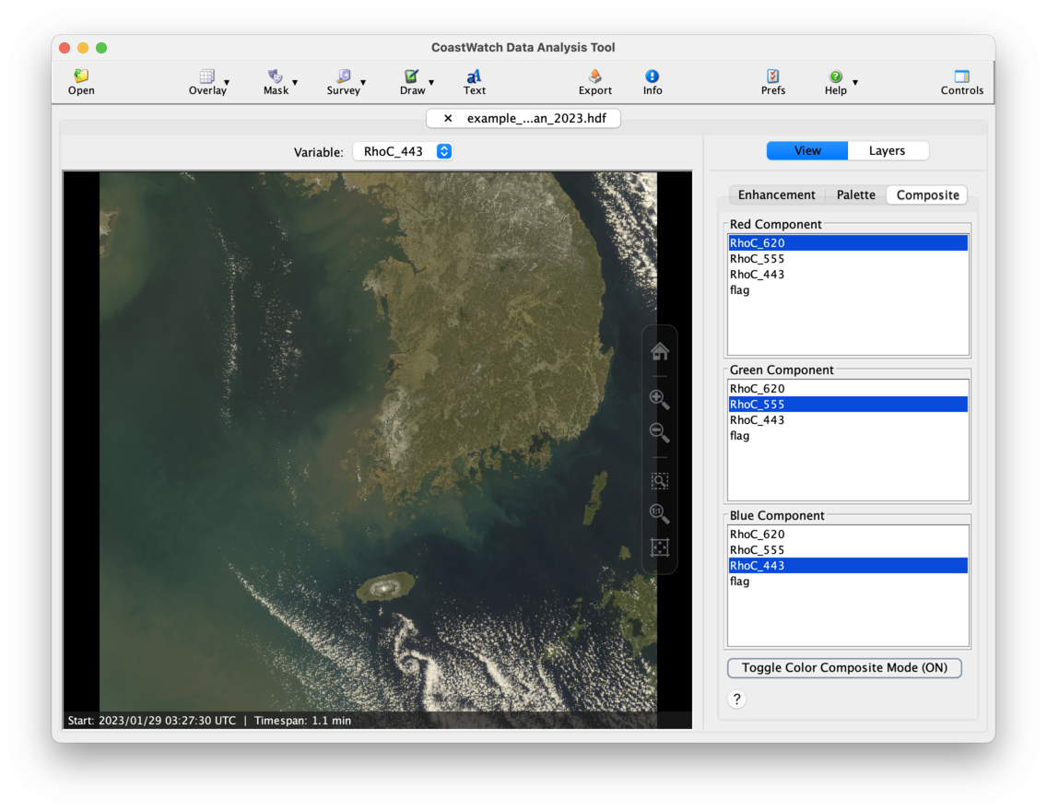
Task: Toggle Color Composite Mode button
Action: pos(844,668)
